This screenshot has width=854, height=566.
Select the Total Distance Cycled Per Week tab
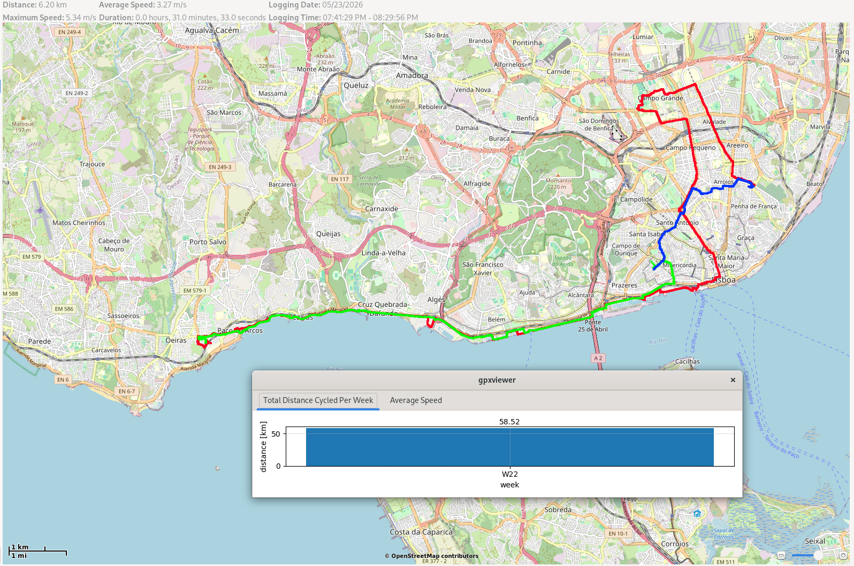pyautogui.click(x=318, y=400)
